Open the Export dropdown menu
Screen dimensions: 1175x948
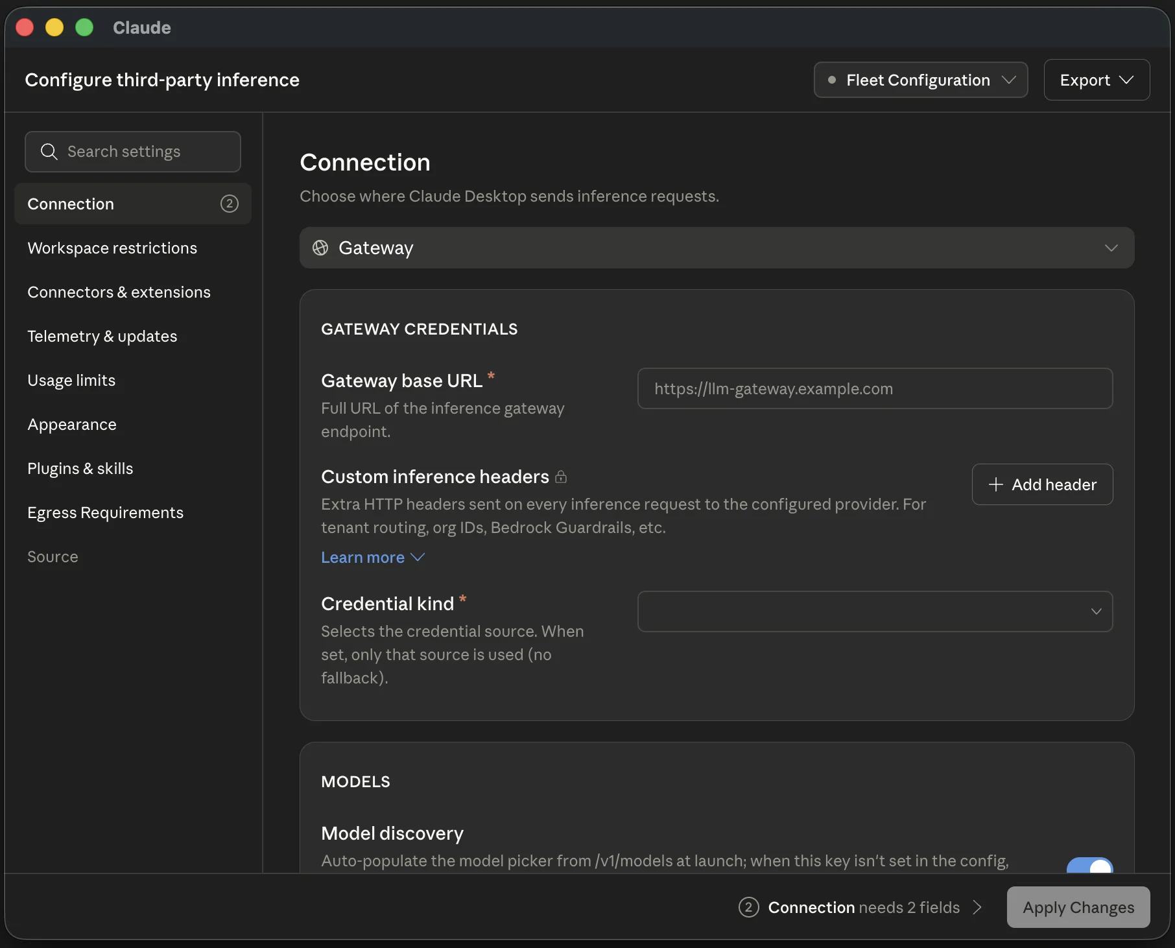click(1097, 80)
